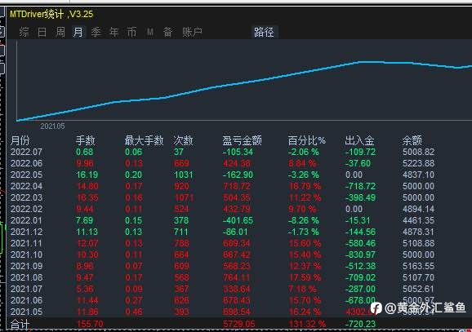Click the M tab
The width and height of the screenshot is (472, 332).
[x=150, y=32]
